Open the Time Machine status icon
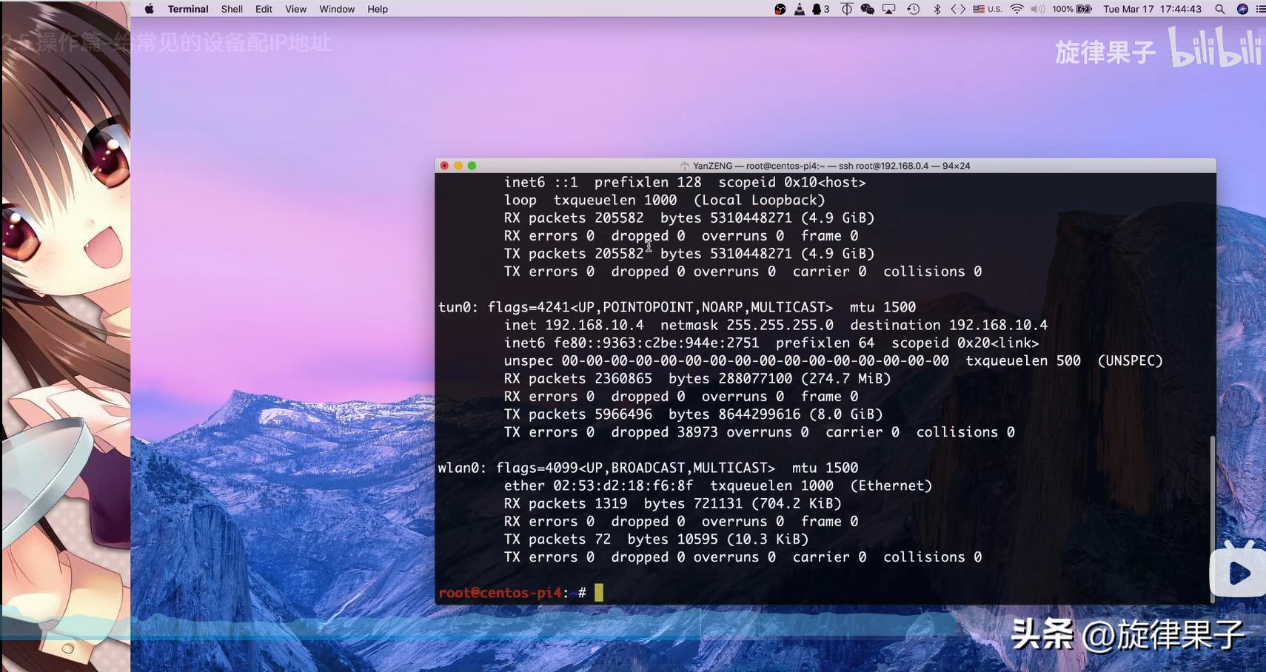 913,9
